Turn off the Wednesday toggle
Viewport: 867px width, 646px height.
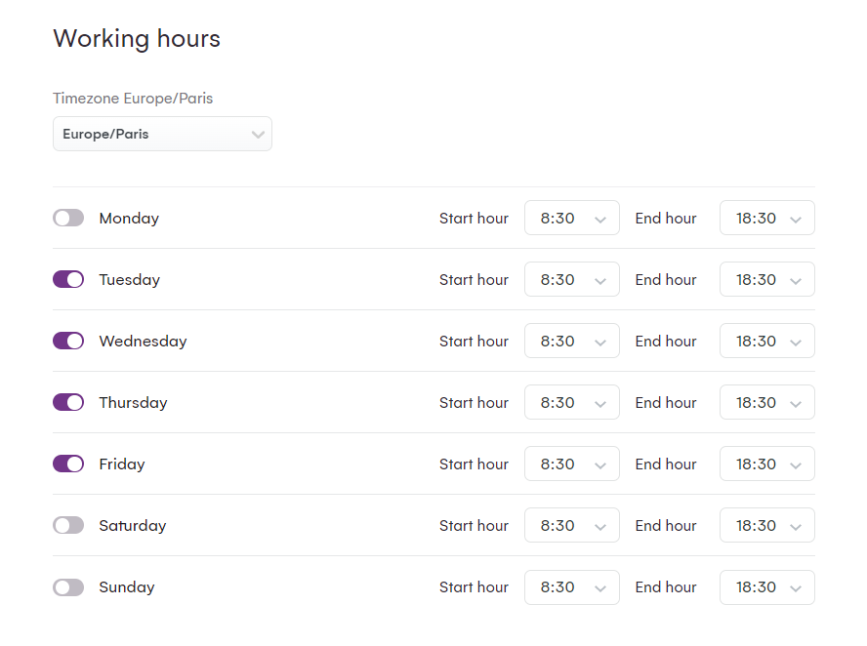click(68, 341)
